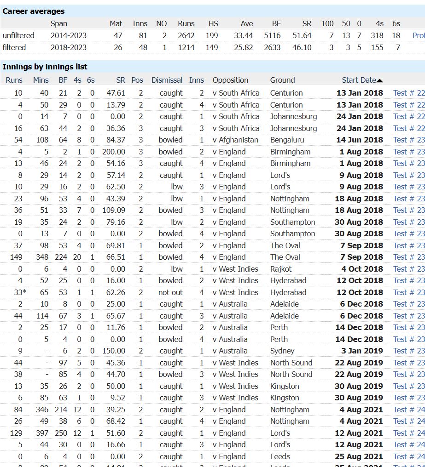Click filtered runs total 1214

(x=186, y=47)
